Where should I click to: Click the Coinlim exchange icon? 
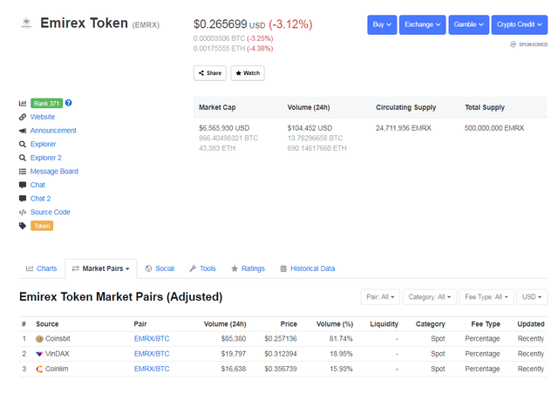[x=39, y=369]
